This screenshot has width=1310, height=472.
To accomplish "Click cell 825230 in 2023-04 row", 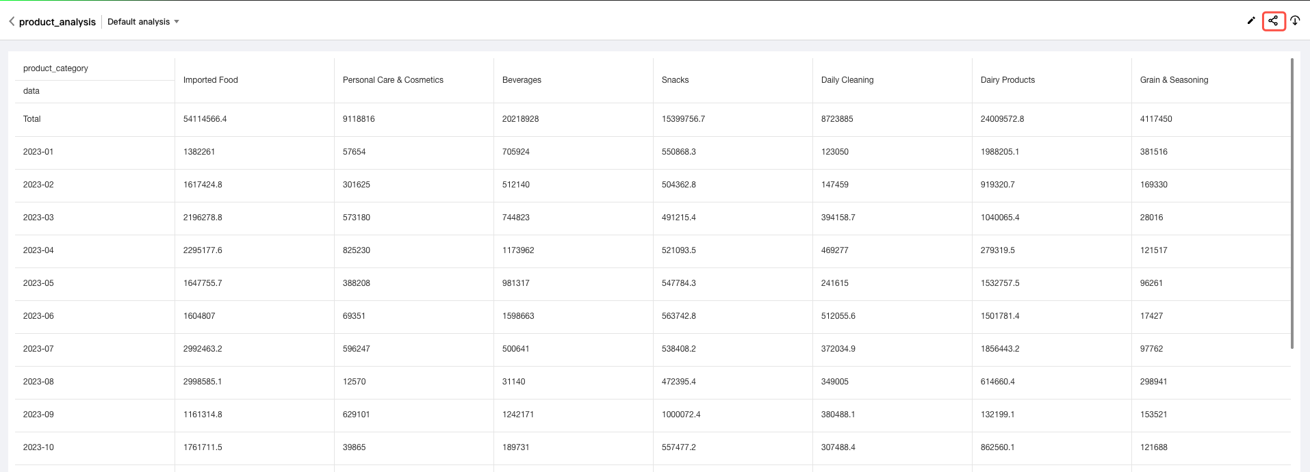I will point(357,250).
